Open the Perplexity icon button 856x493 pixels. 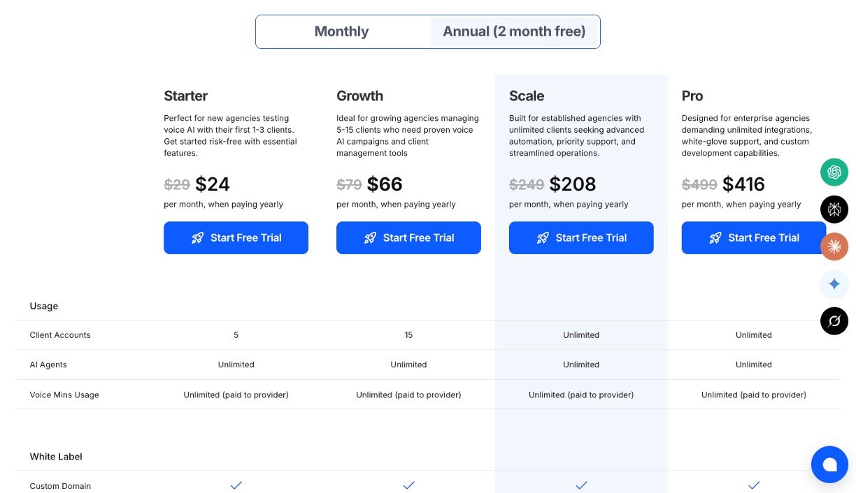point(834,209)
